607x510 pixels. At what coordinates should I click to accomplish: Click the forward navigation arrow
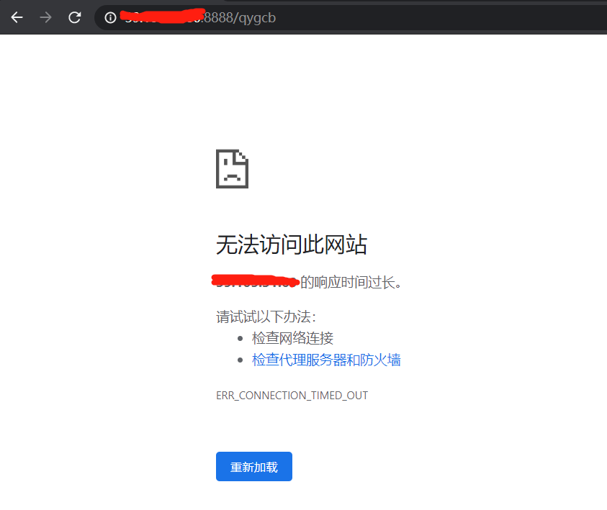coord(45,17)
